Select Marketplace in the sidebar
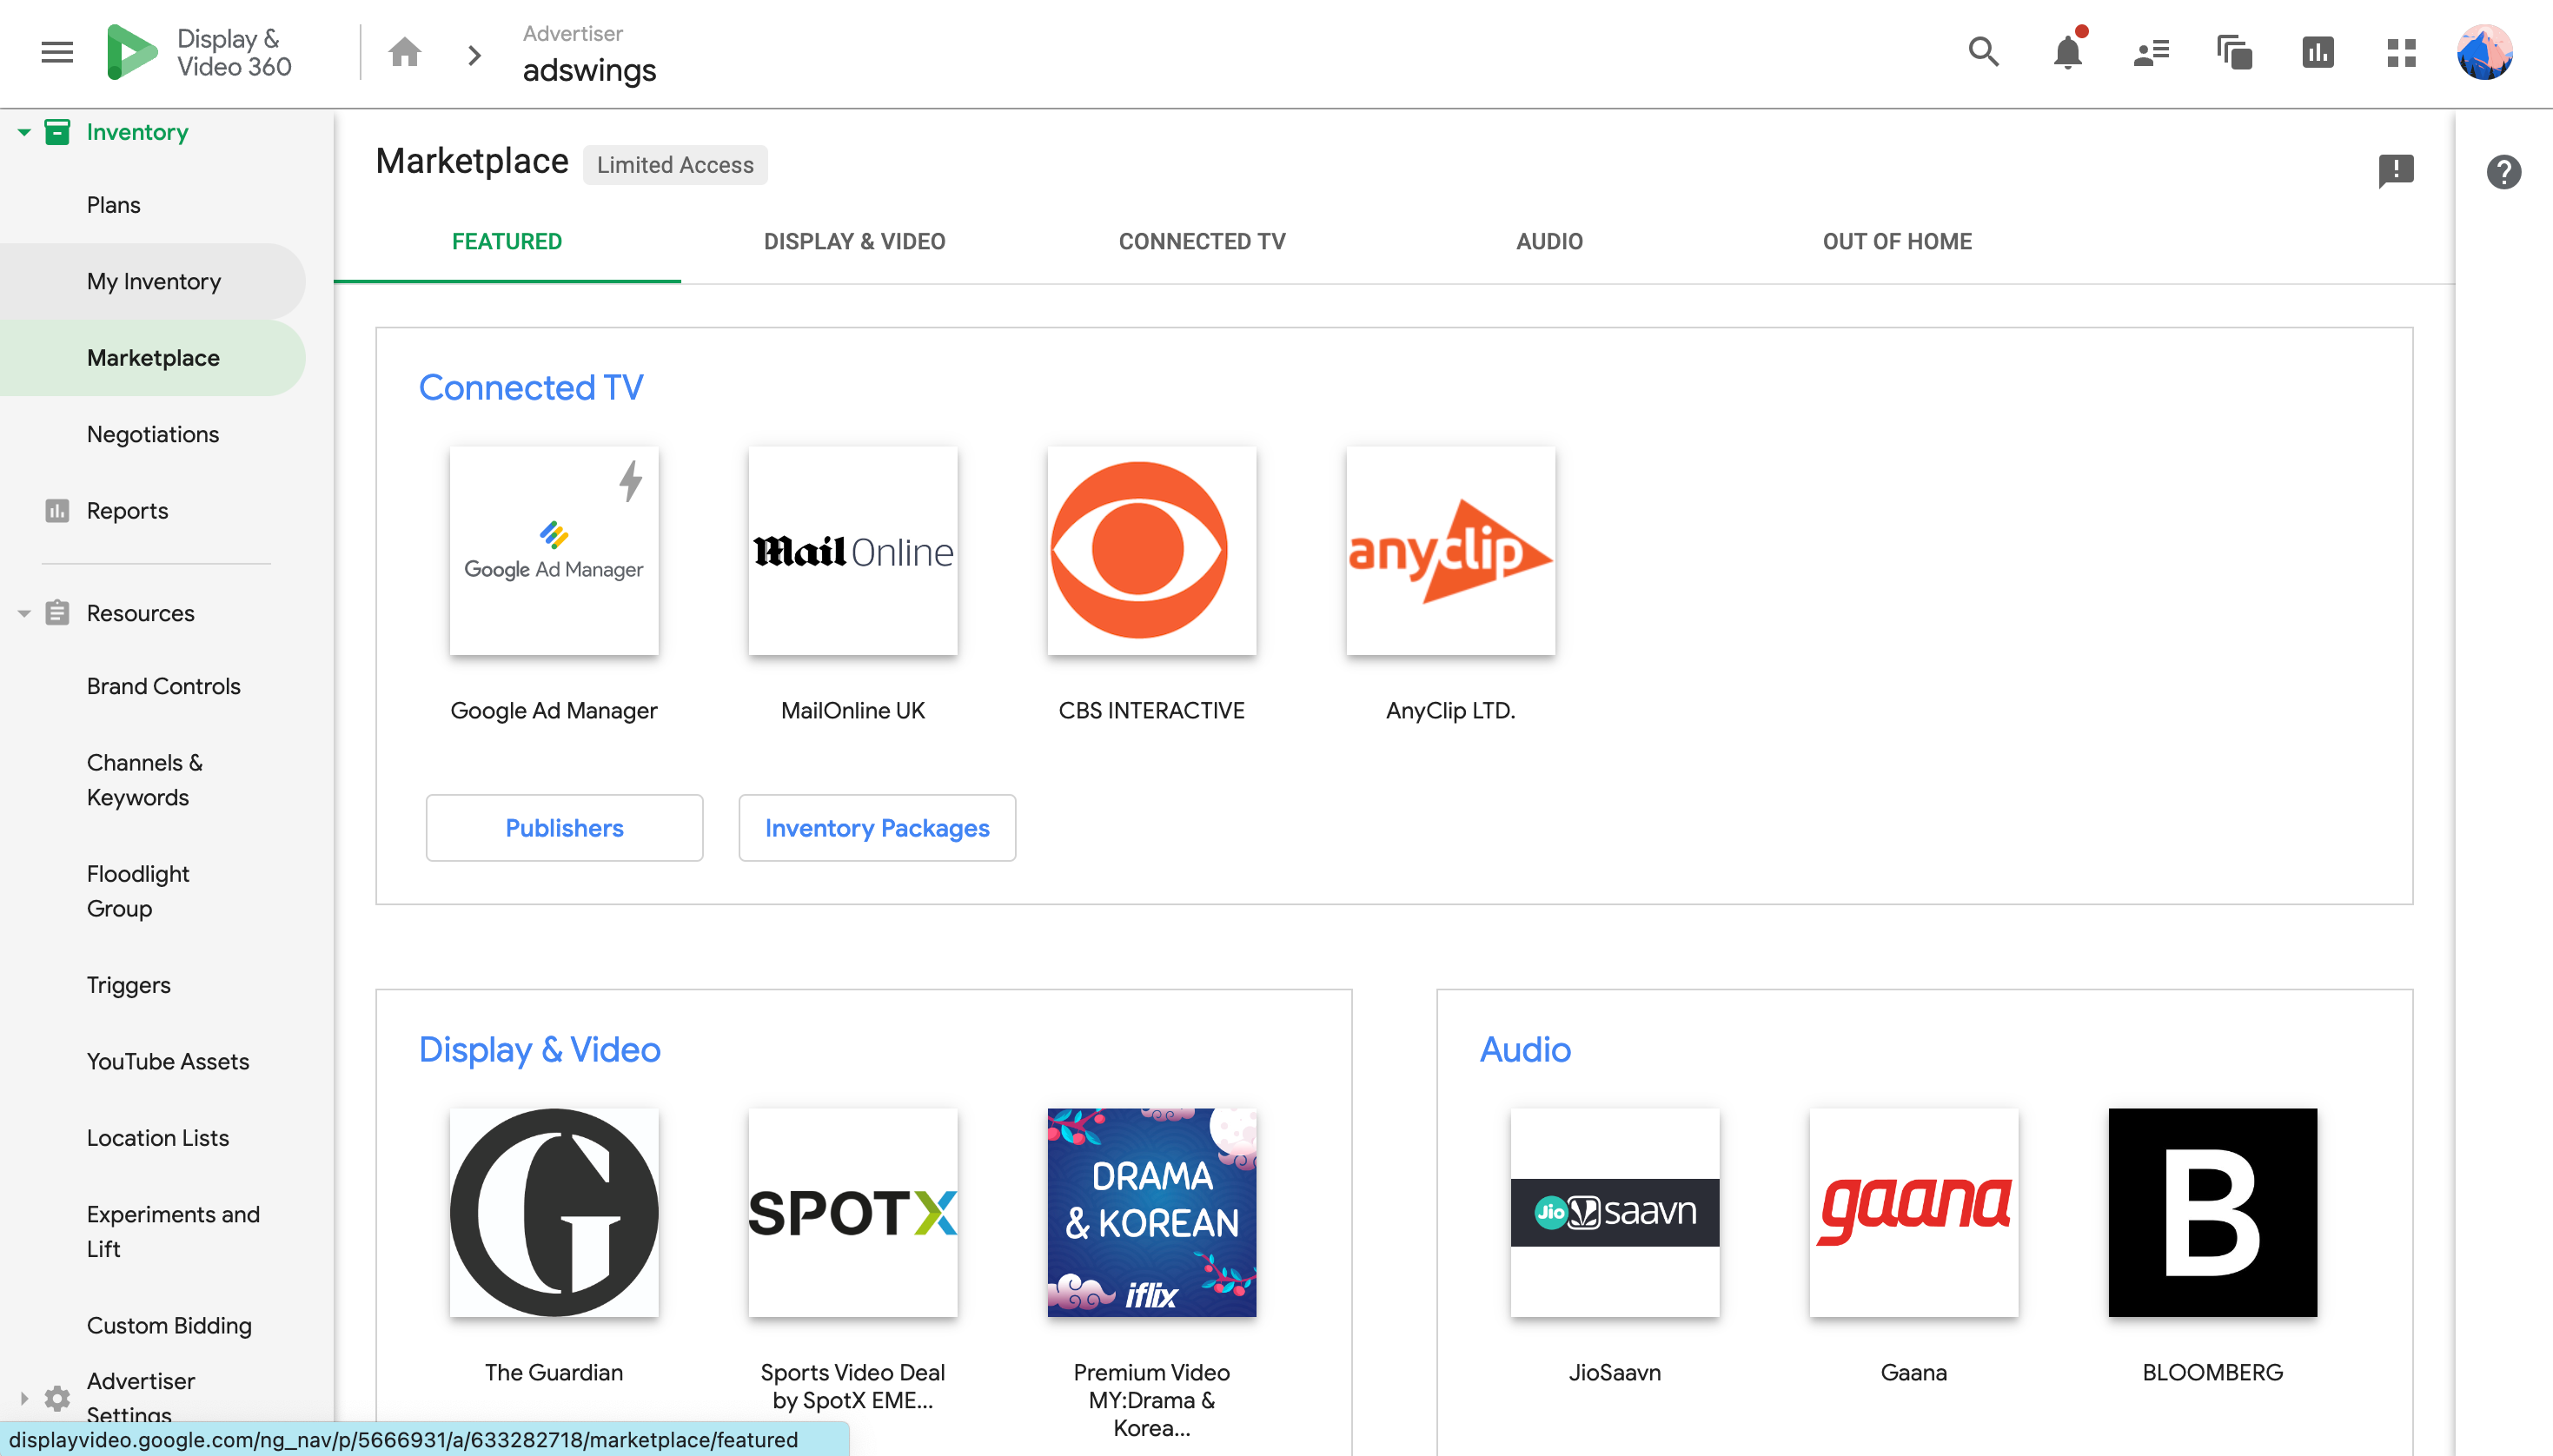2553x1456 pixels. (153, 358)
